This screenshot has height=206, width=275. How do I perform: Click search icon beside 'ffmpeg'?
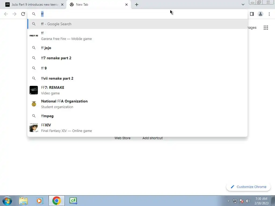click(34, 116)
